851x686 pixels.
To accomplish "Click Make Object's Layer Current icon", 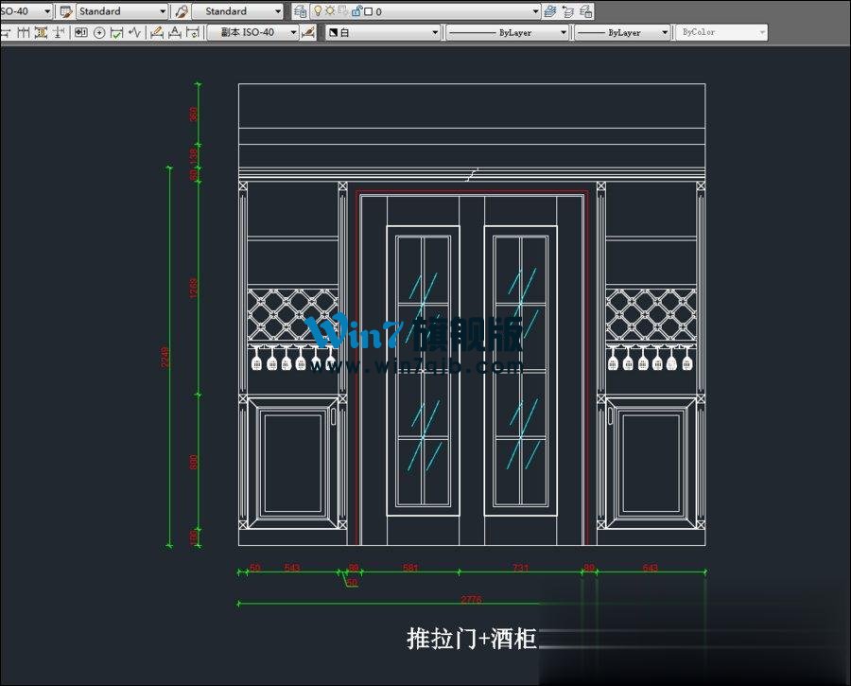I will click(550, 11).
